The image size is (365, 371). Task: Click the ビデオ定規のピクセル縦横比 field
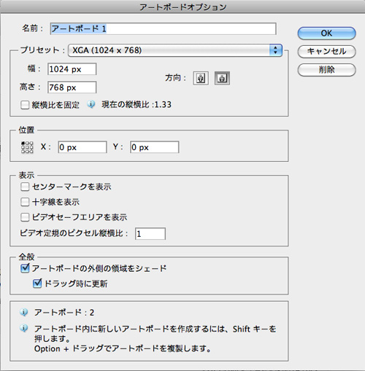[x=150, y=234]
